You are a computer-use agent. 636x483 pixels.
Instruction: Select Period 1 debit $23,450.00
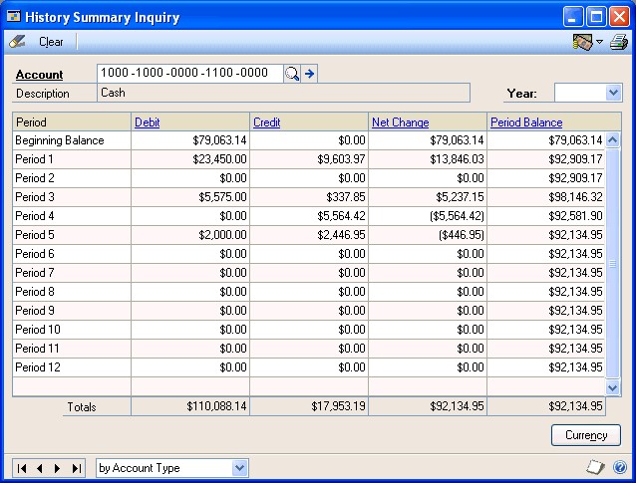pyautogui.click(x=219, y=159)
